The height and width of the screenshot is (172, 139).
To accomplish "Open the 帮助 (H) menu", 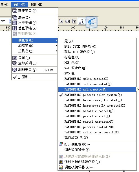I will [36, 5].
